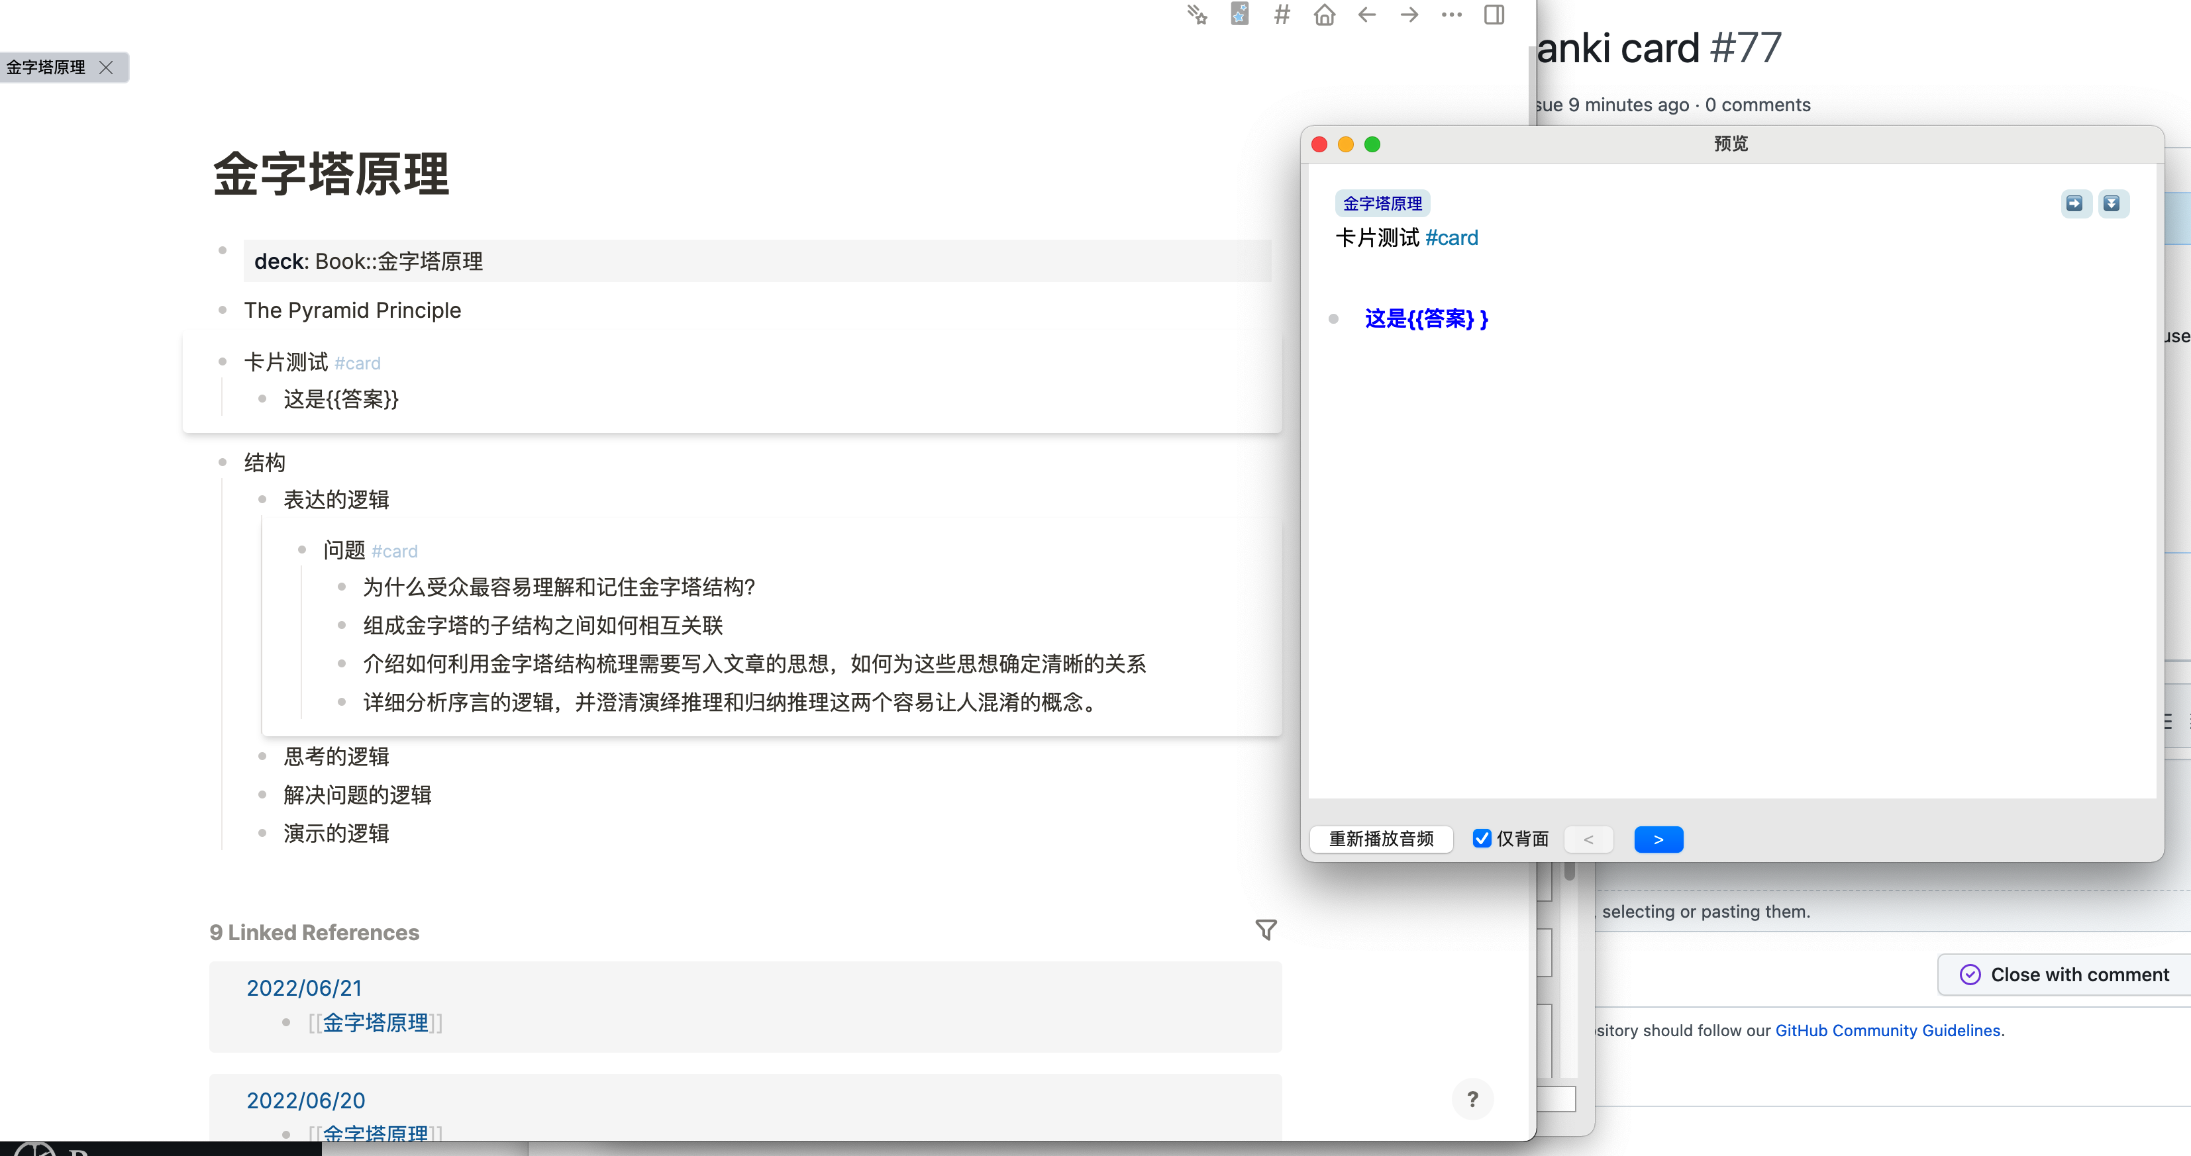Screen dimensions: 2191x1156
Task: Click the 重新播放音频 button
Action: (x=1381, y=839)
